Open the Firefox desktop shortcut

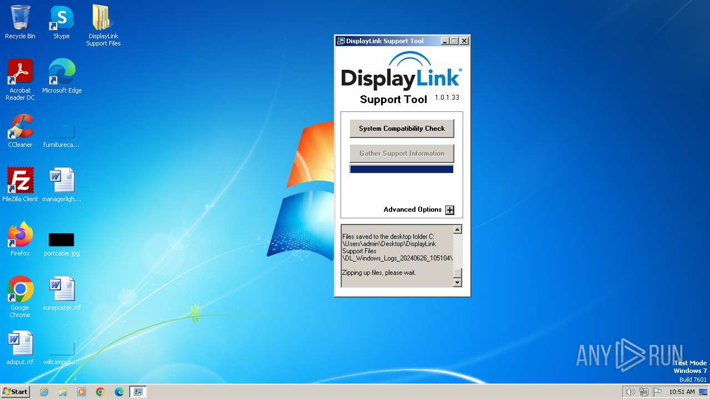tap(20, 239)
